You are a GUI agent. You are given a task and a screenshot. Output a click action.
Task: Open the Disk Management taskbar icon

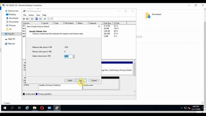[x=57, y=108]
